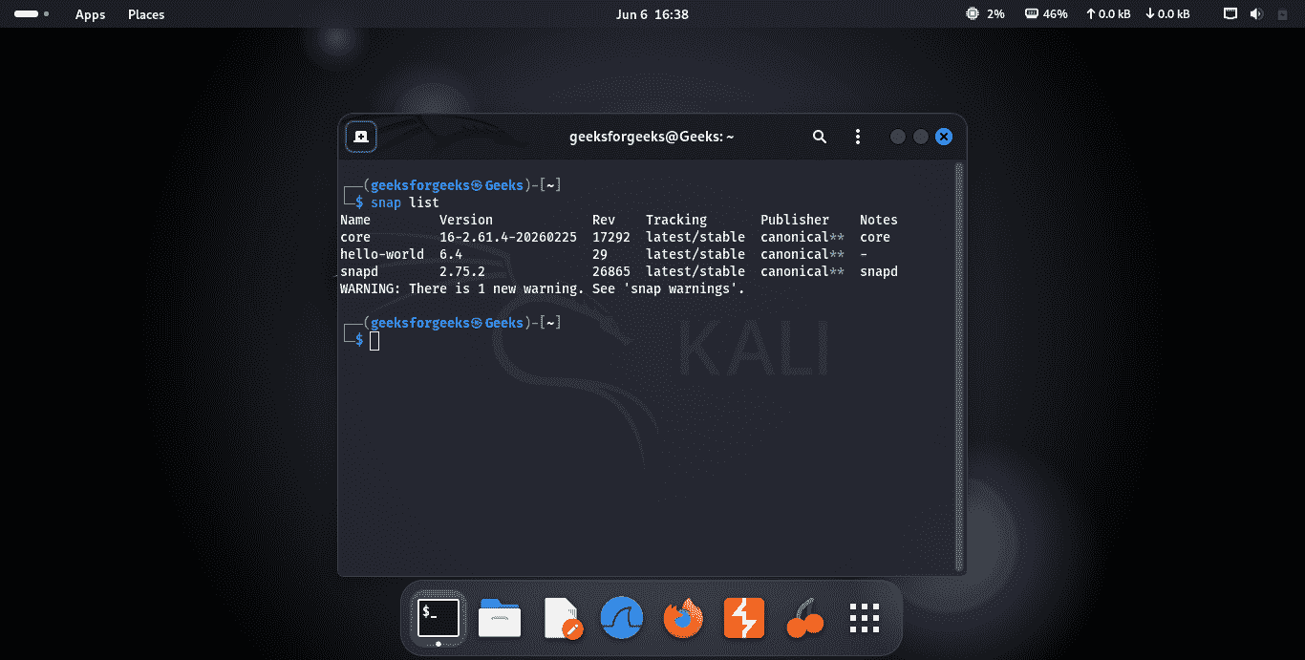Open the Places menu
Image resolution: width=1305 pixels, height=660 pixels.
point(146,14)
